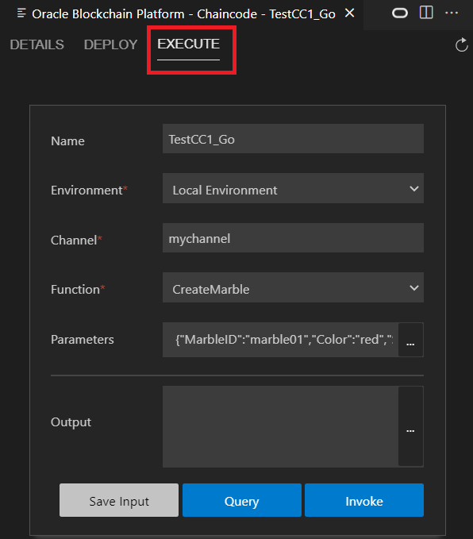Switch to the DEPLOY tab
This screenshot has width=473, height=539.
coord(110,44)
